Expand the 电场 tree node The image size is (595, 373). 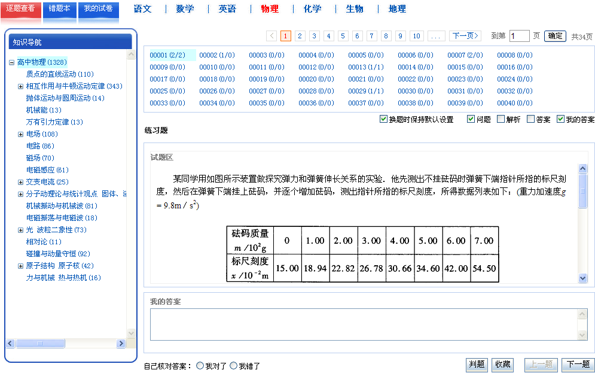click(20, 134)
